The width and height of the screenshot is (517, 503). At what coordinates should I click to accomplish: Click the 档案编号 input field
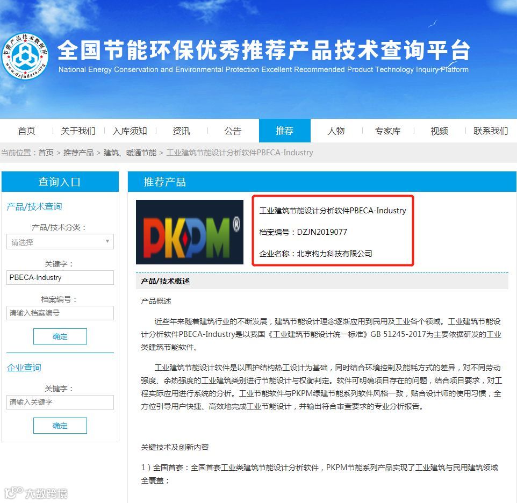tap(60, 313)
